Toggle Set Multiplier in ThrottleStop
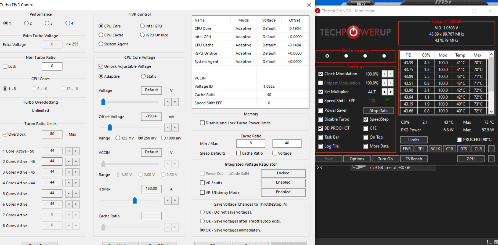 [320, 92]
